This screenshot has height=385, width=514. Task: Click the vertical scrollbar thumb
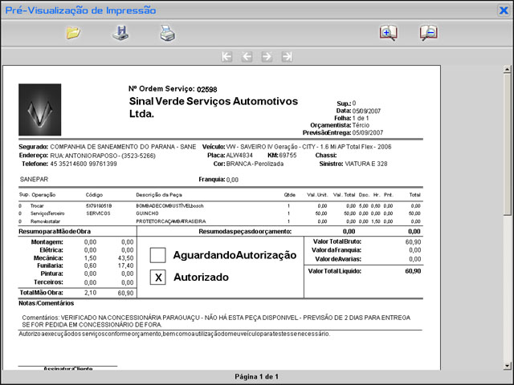[507, 144]
